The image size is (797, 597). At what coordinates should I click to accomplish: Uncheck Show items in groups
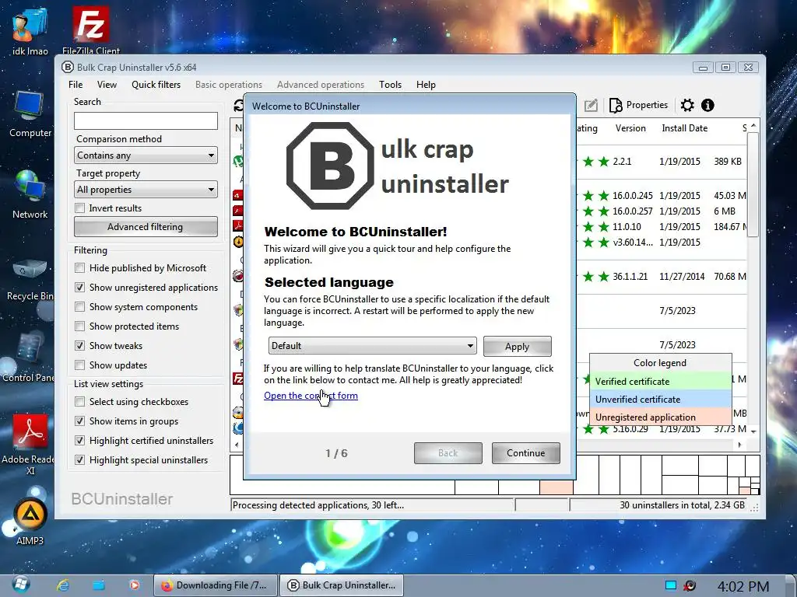80,421
